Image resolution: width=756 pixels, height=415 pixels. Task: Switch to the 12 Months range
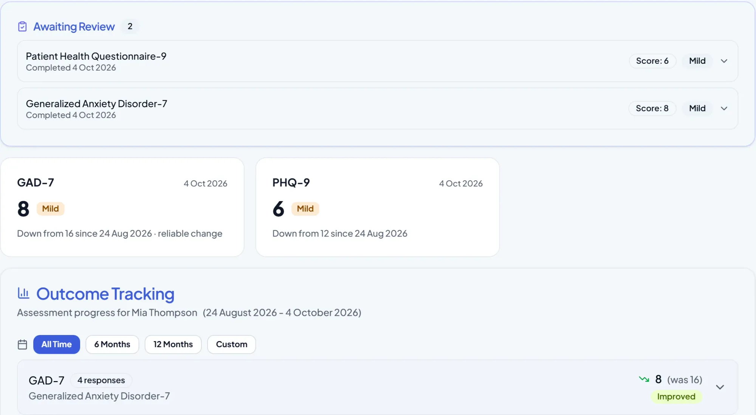173,344
